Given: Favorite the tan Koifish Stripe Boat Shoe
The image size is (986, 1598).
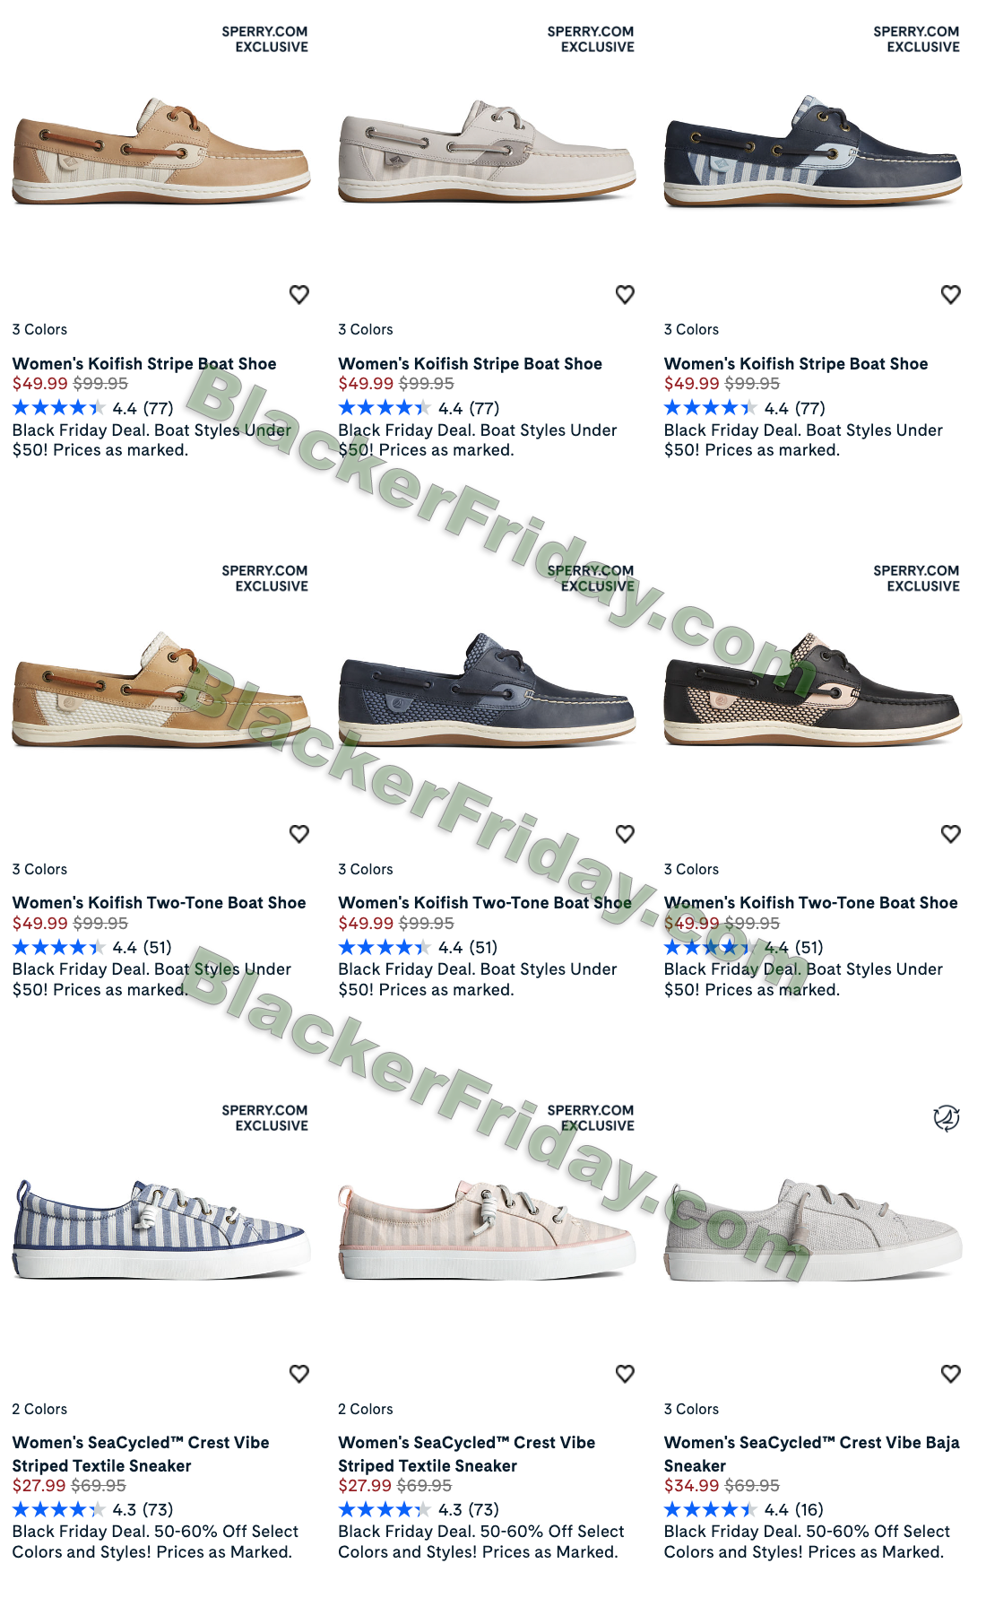Looking at the screenshot, I should pyautogui.click(x=299, y=294).
